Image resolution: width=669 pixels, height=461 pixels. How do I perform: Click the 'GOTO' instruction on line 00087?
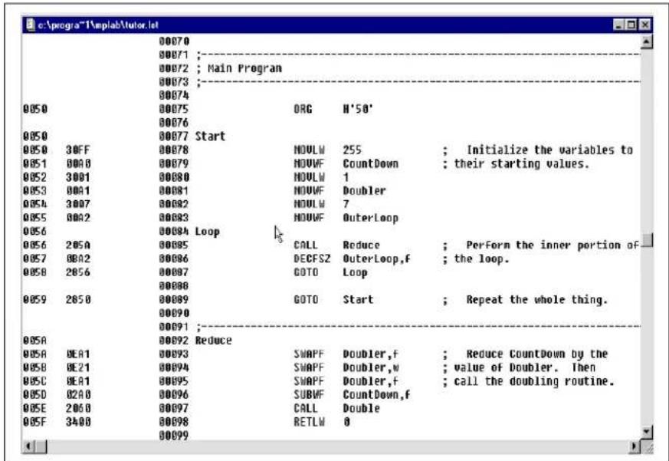click(x=306, y=272)
